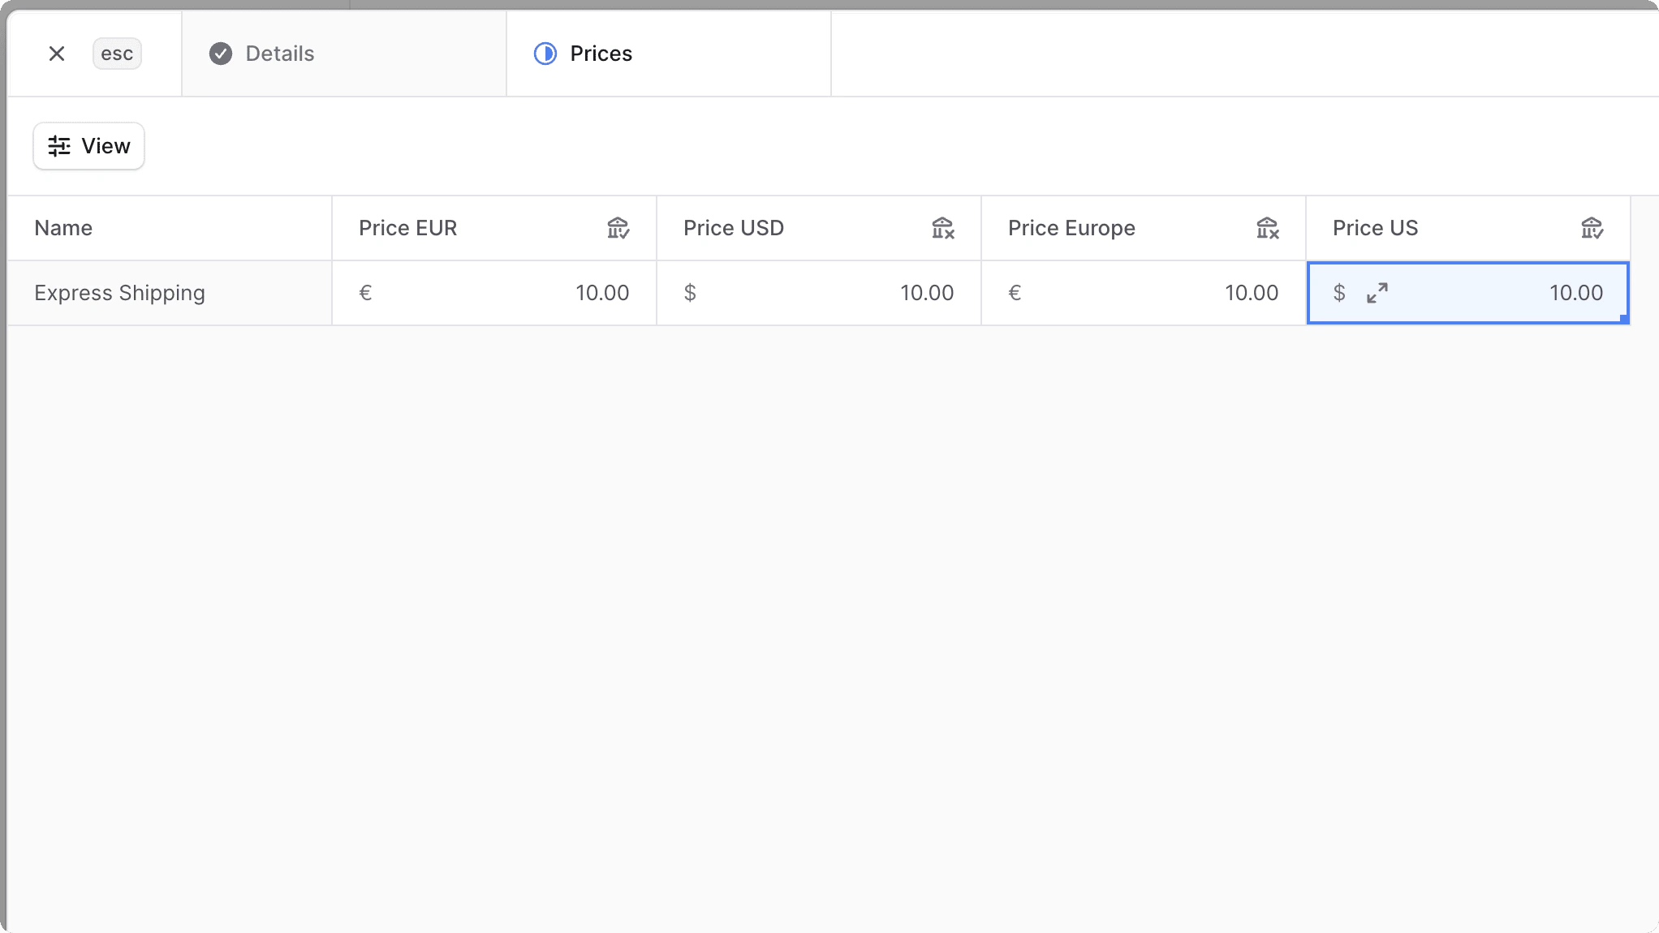This screenshot has height=933, width=1659.
Task: Open the View options menu
Action: tap(88, 146)
